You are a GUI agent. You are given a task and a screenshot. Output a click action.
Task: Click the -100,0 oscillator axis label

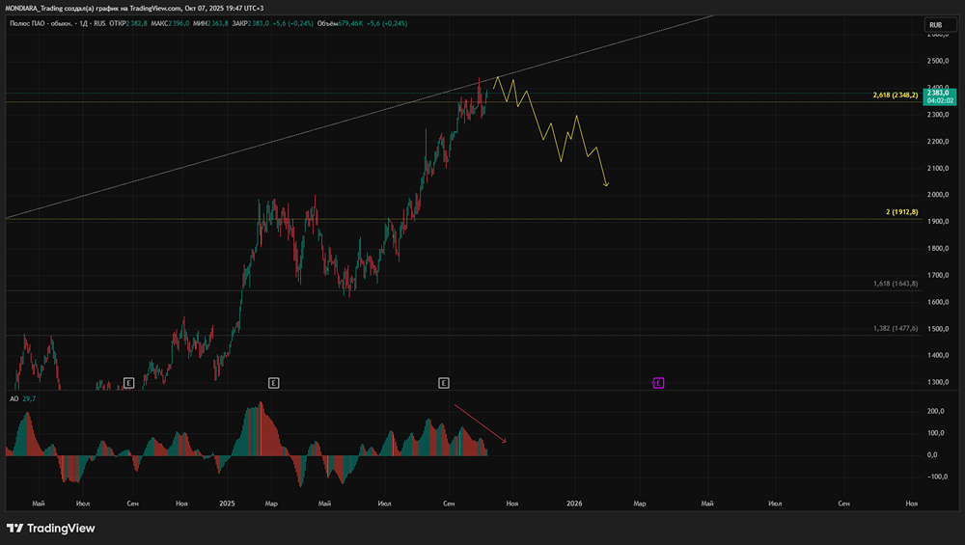[935, 477]
